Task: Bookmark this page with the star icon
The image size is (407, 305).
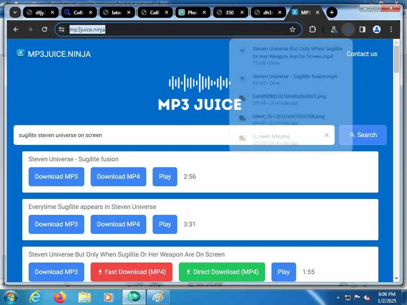Action: point(293,29)
